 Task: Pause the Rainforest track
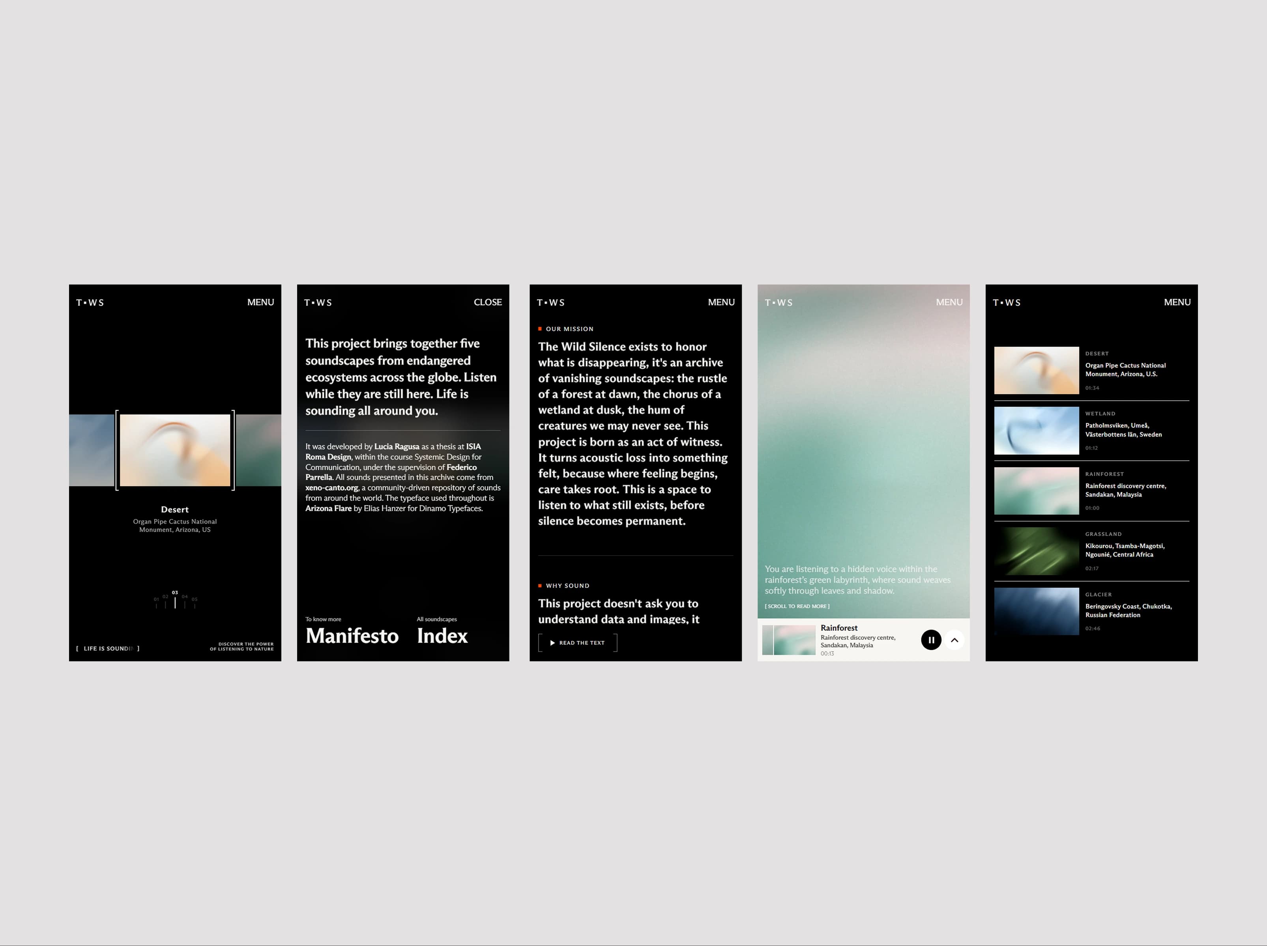(931, 640)
